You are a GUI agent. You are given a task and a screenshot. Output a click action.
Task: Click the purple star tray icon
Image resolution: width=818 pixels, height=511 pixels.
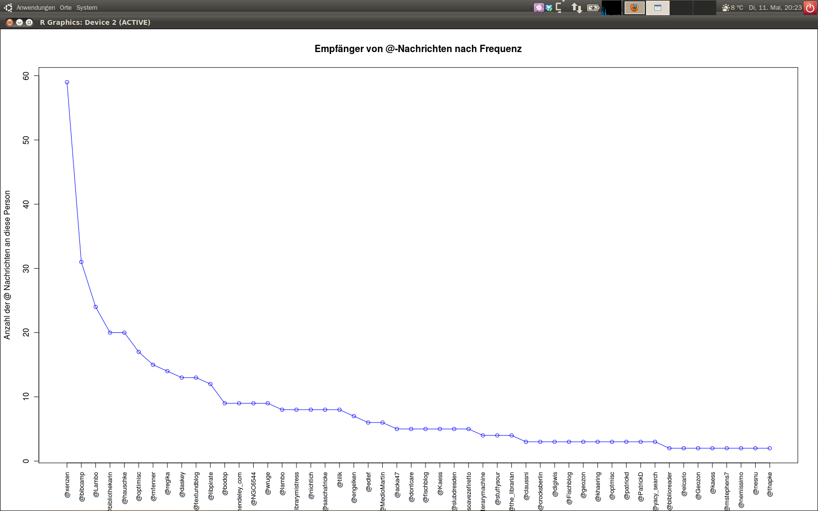(x=539, y=8)
